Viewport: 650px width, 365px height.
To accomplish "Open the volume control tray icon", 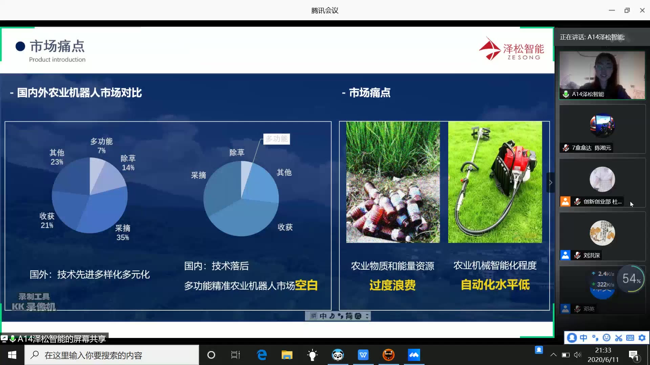I will (577, 355).
